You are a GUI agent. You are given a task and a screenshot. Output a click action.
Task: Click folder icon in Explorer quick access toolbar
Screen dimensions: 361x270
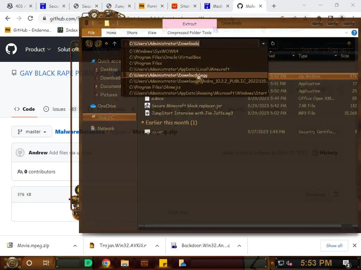coord(107,23)
